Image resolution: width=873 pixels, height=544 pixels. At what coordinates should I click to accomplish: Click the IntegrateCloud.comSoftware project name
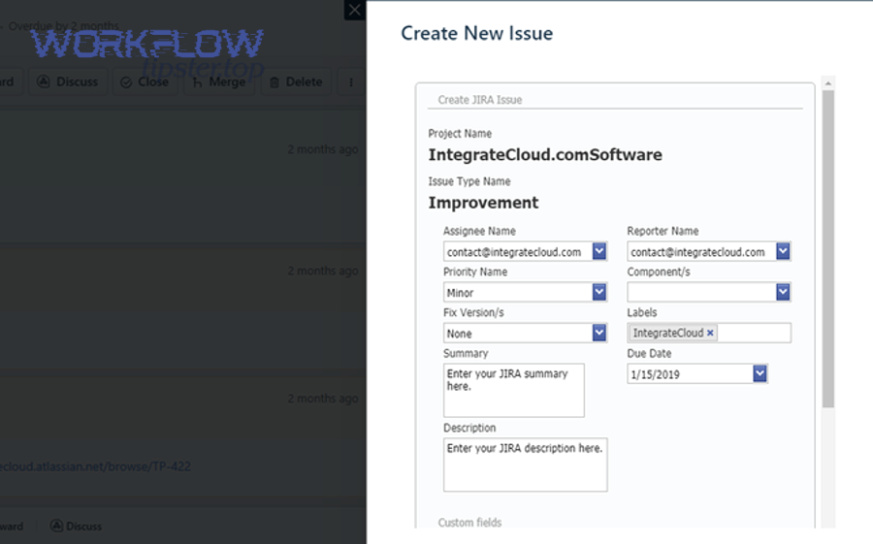tap(545, 154)
